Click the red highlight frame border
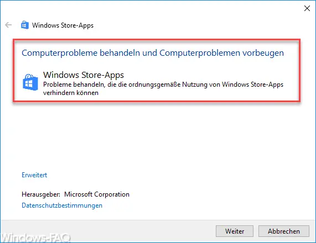This screenshot has height=243, width=316. coord(157,39)
